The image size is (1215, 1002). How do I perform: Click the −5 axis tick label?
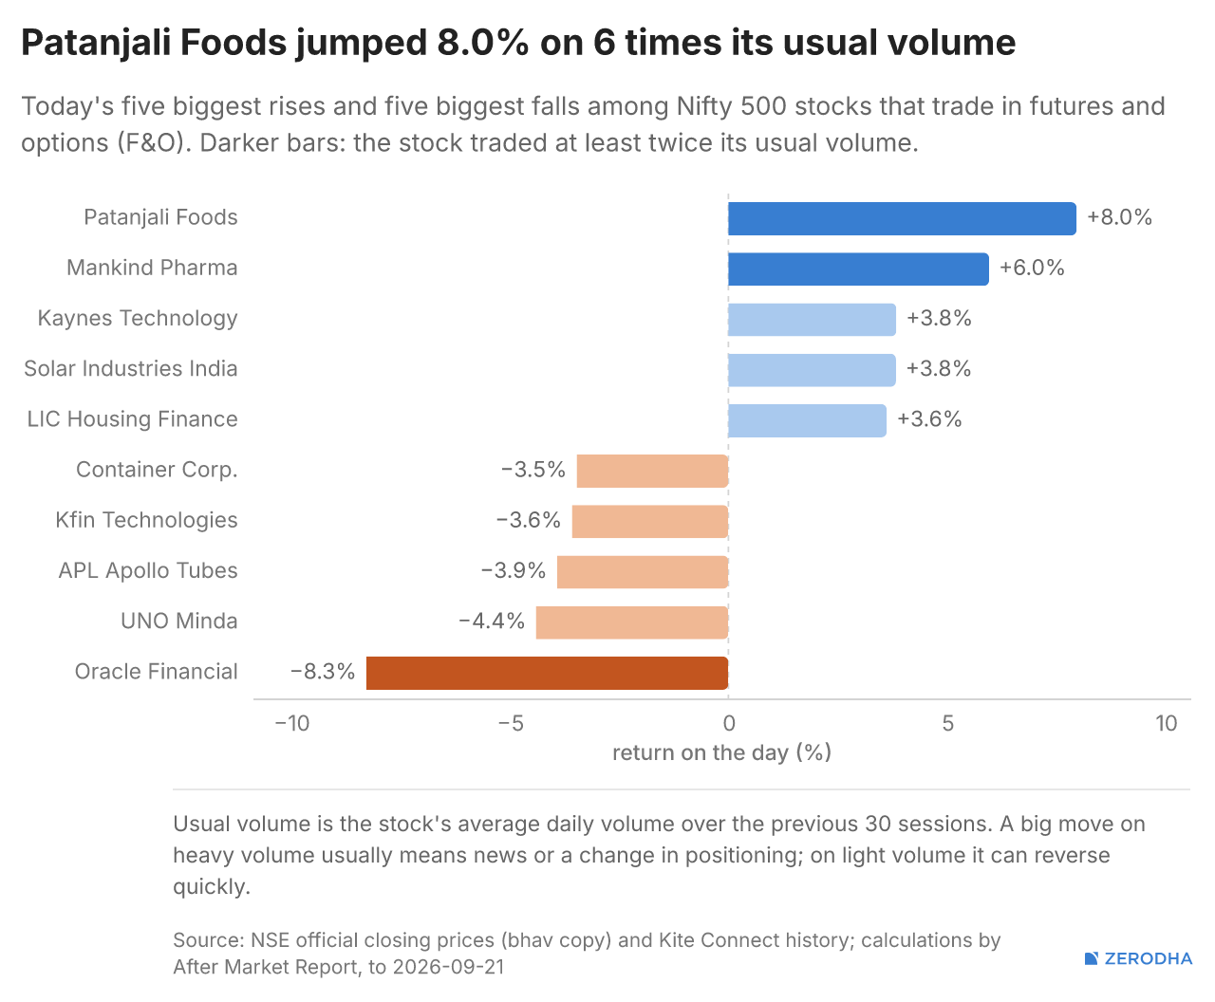tap(511, 723)
